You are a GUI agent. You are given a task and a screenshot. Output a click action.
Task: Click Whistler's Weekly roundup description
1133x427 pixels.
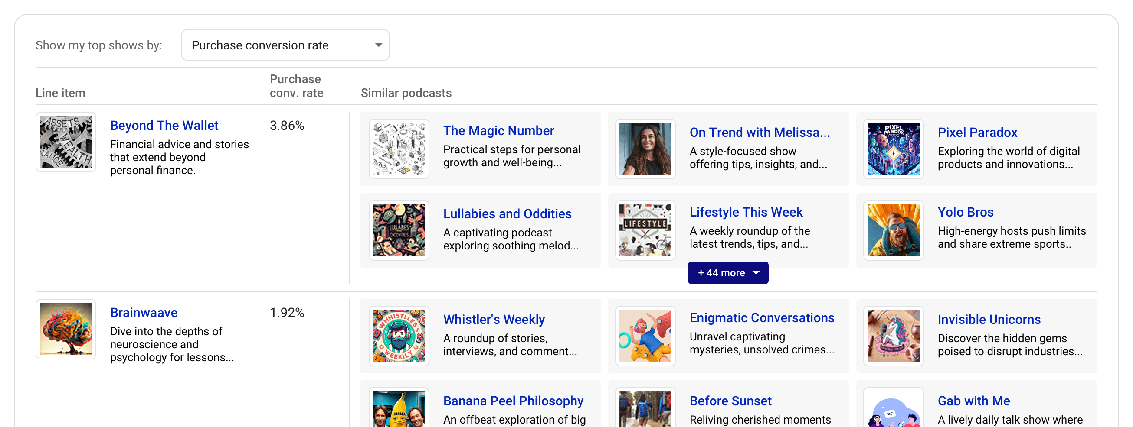510,345
